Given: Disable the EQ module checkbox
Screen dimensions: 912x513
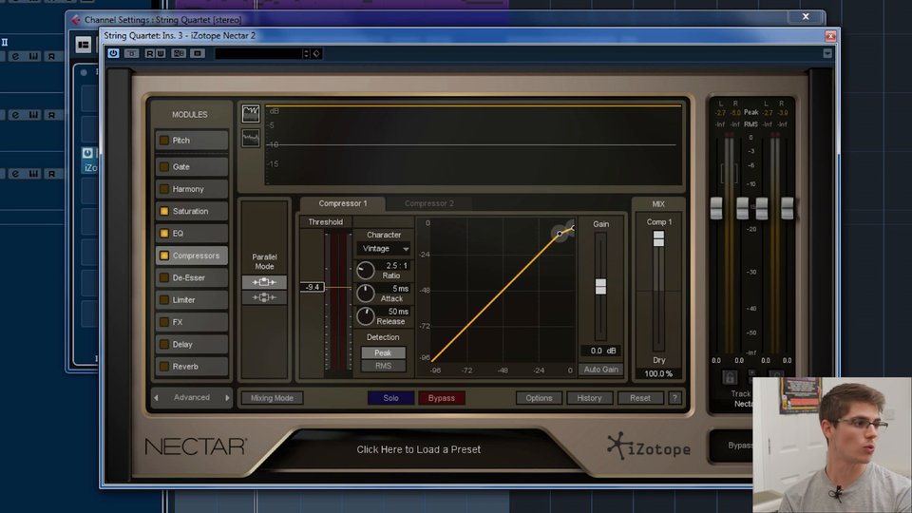Looking at the screenshot, I should pyautogui.click(x=164, y=234).
